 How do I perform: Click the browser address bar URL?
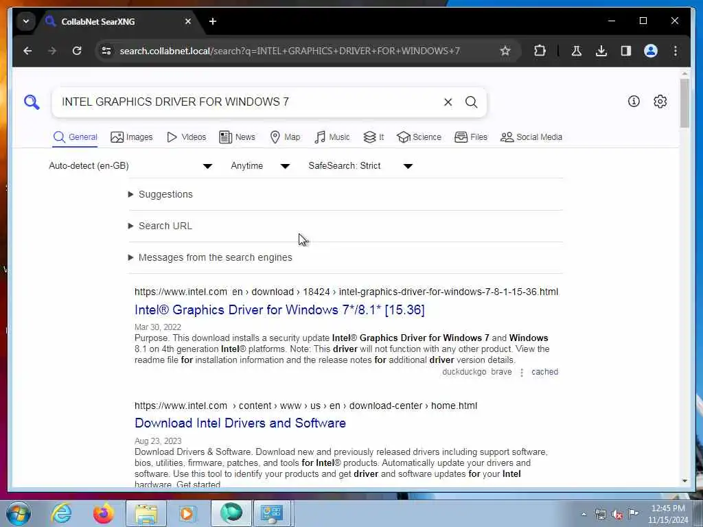pyautogui.click(x=290, y=51)
